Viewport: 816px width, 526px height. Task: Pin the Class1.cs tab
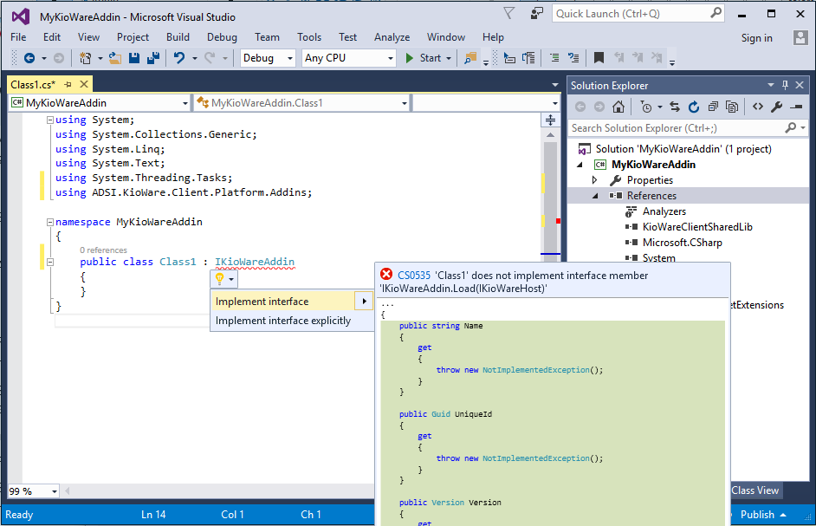[68, 84]
